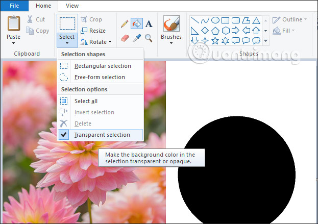The image size is (318, 224).
Task: Select the Color picker eyedropper tool
Action: pyautogui.click(x=137, y=38)
